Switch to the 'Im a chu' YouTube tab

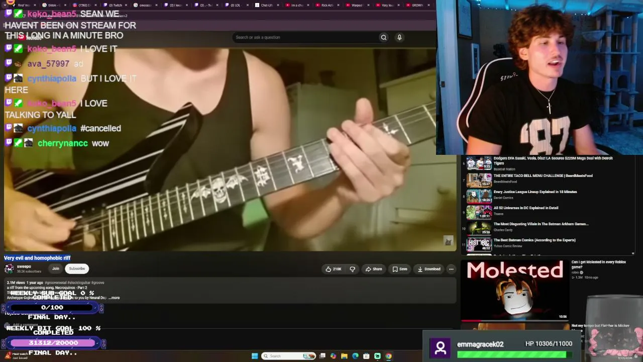[x=296, y=5]
